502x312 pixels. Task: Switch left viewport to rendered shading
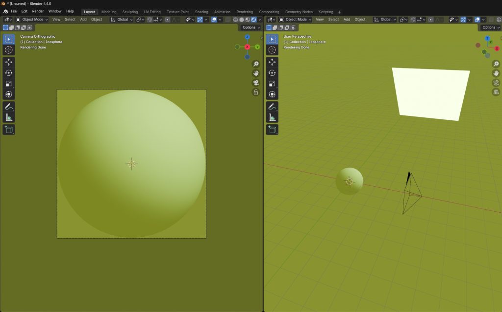click(x=253, y=20)
